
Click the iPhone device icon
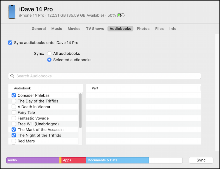[12, 11]
